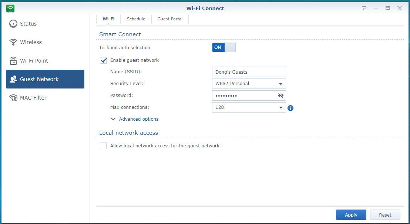Image resolution: width=410 pixels, height=224 pixels.
Task: Open the Wi-Fi Point router icon
Action: coord(13,61)
